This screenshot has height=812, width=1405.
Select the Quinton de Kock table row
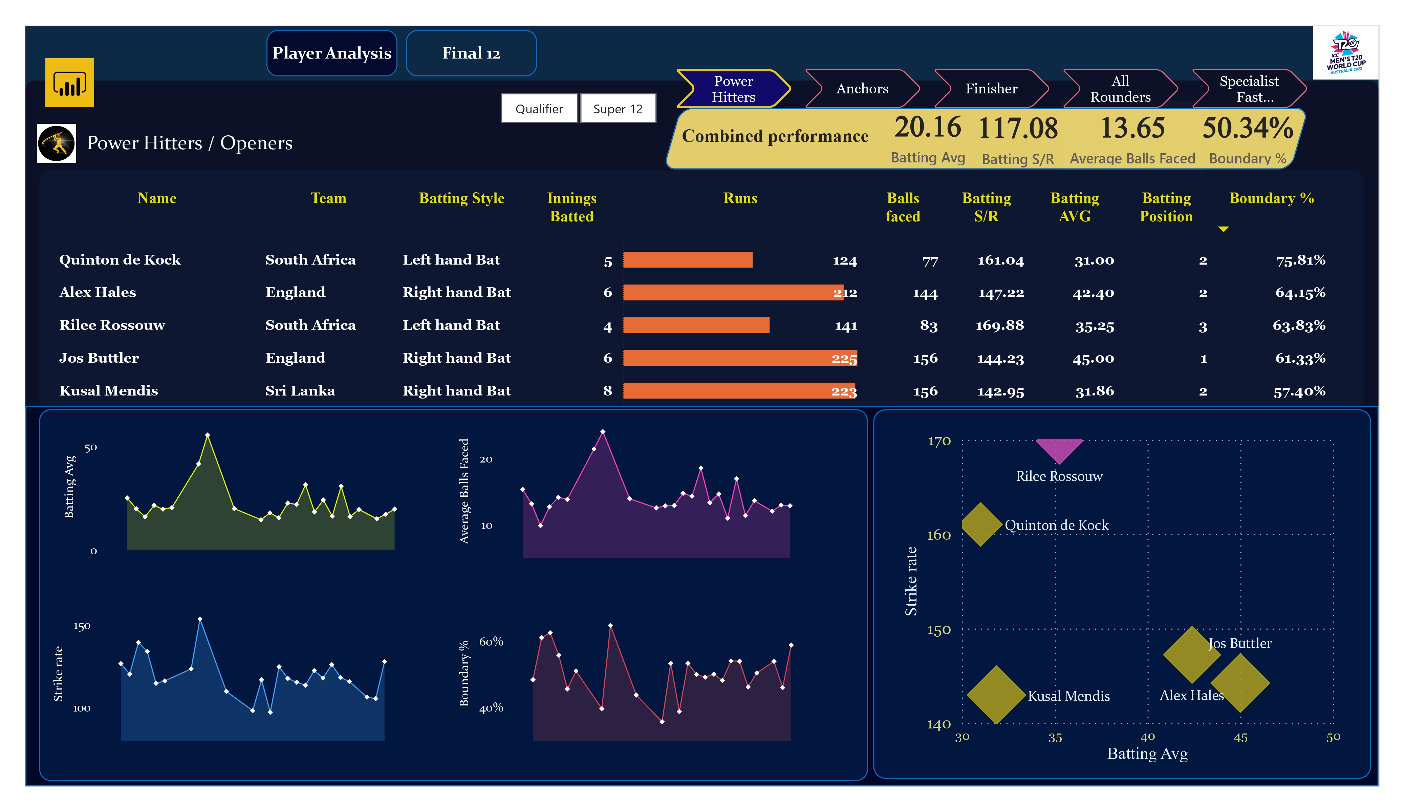click(120, 260)
